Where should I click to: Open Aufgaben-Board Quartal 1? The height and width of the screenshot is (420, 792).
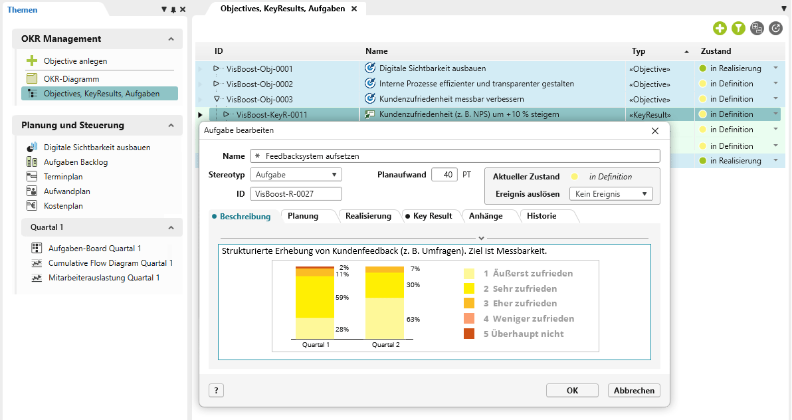(x=94, y=248)
